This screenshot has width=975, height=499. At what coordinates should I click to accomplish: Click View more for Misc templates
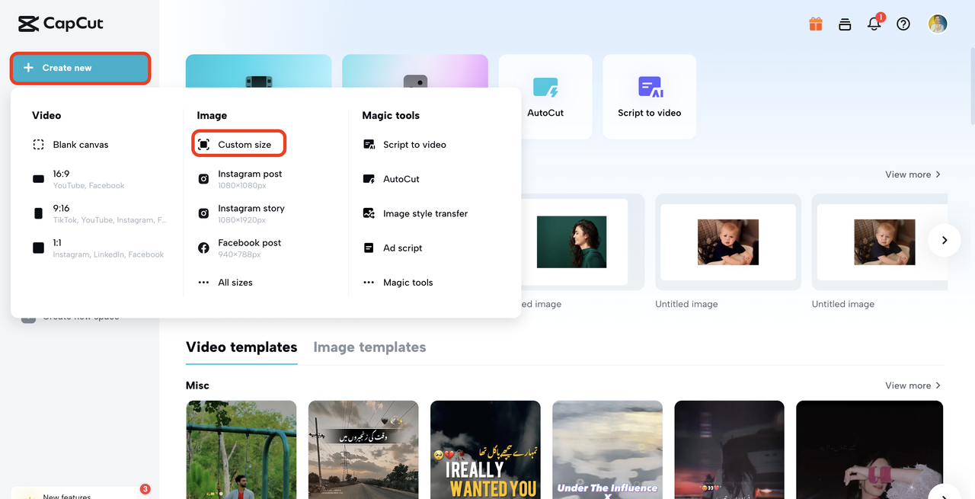point(913,385)
